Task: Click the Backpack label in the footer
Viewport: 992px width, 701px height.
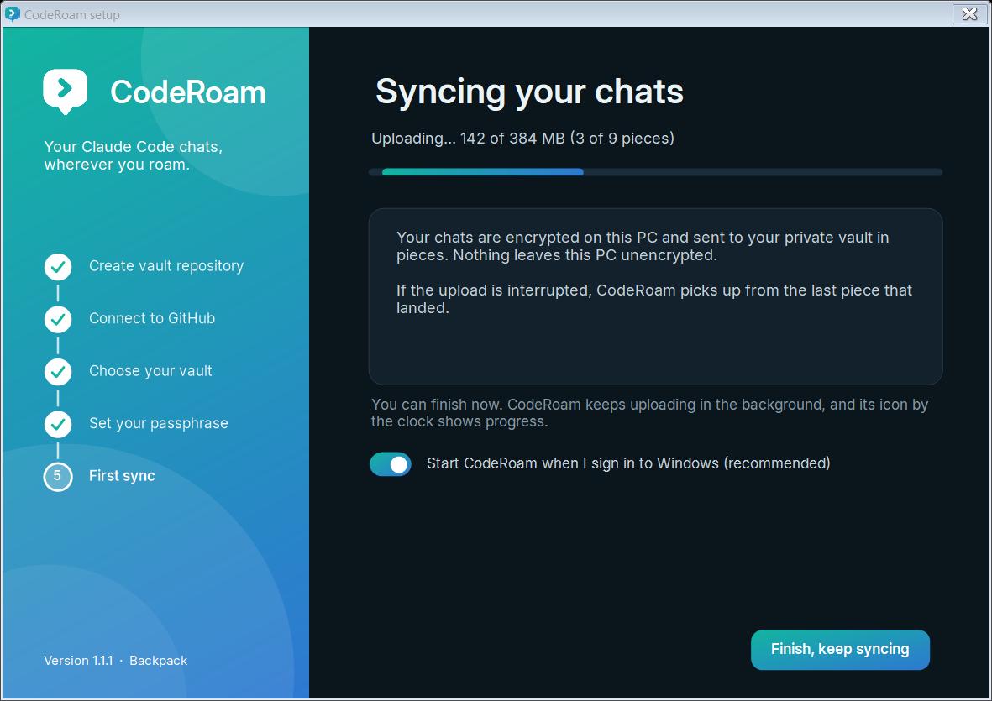Action: pos(158,661)
